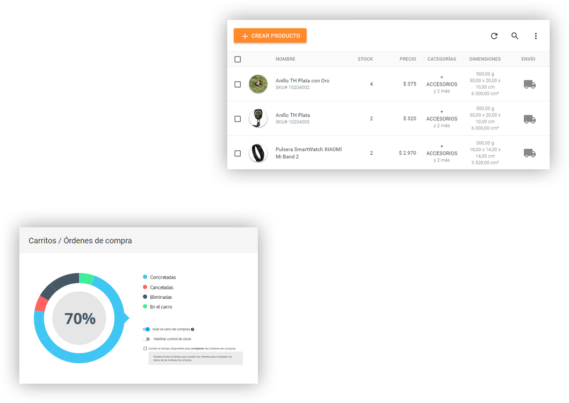569x403 pixels.
Task: Click the refresh icon in products toolbar
Action: (494, 36)
